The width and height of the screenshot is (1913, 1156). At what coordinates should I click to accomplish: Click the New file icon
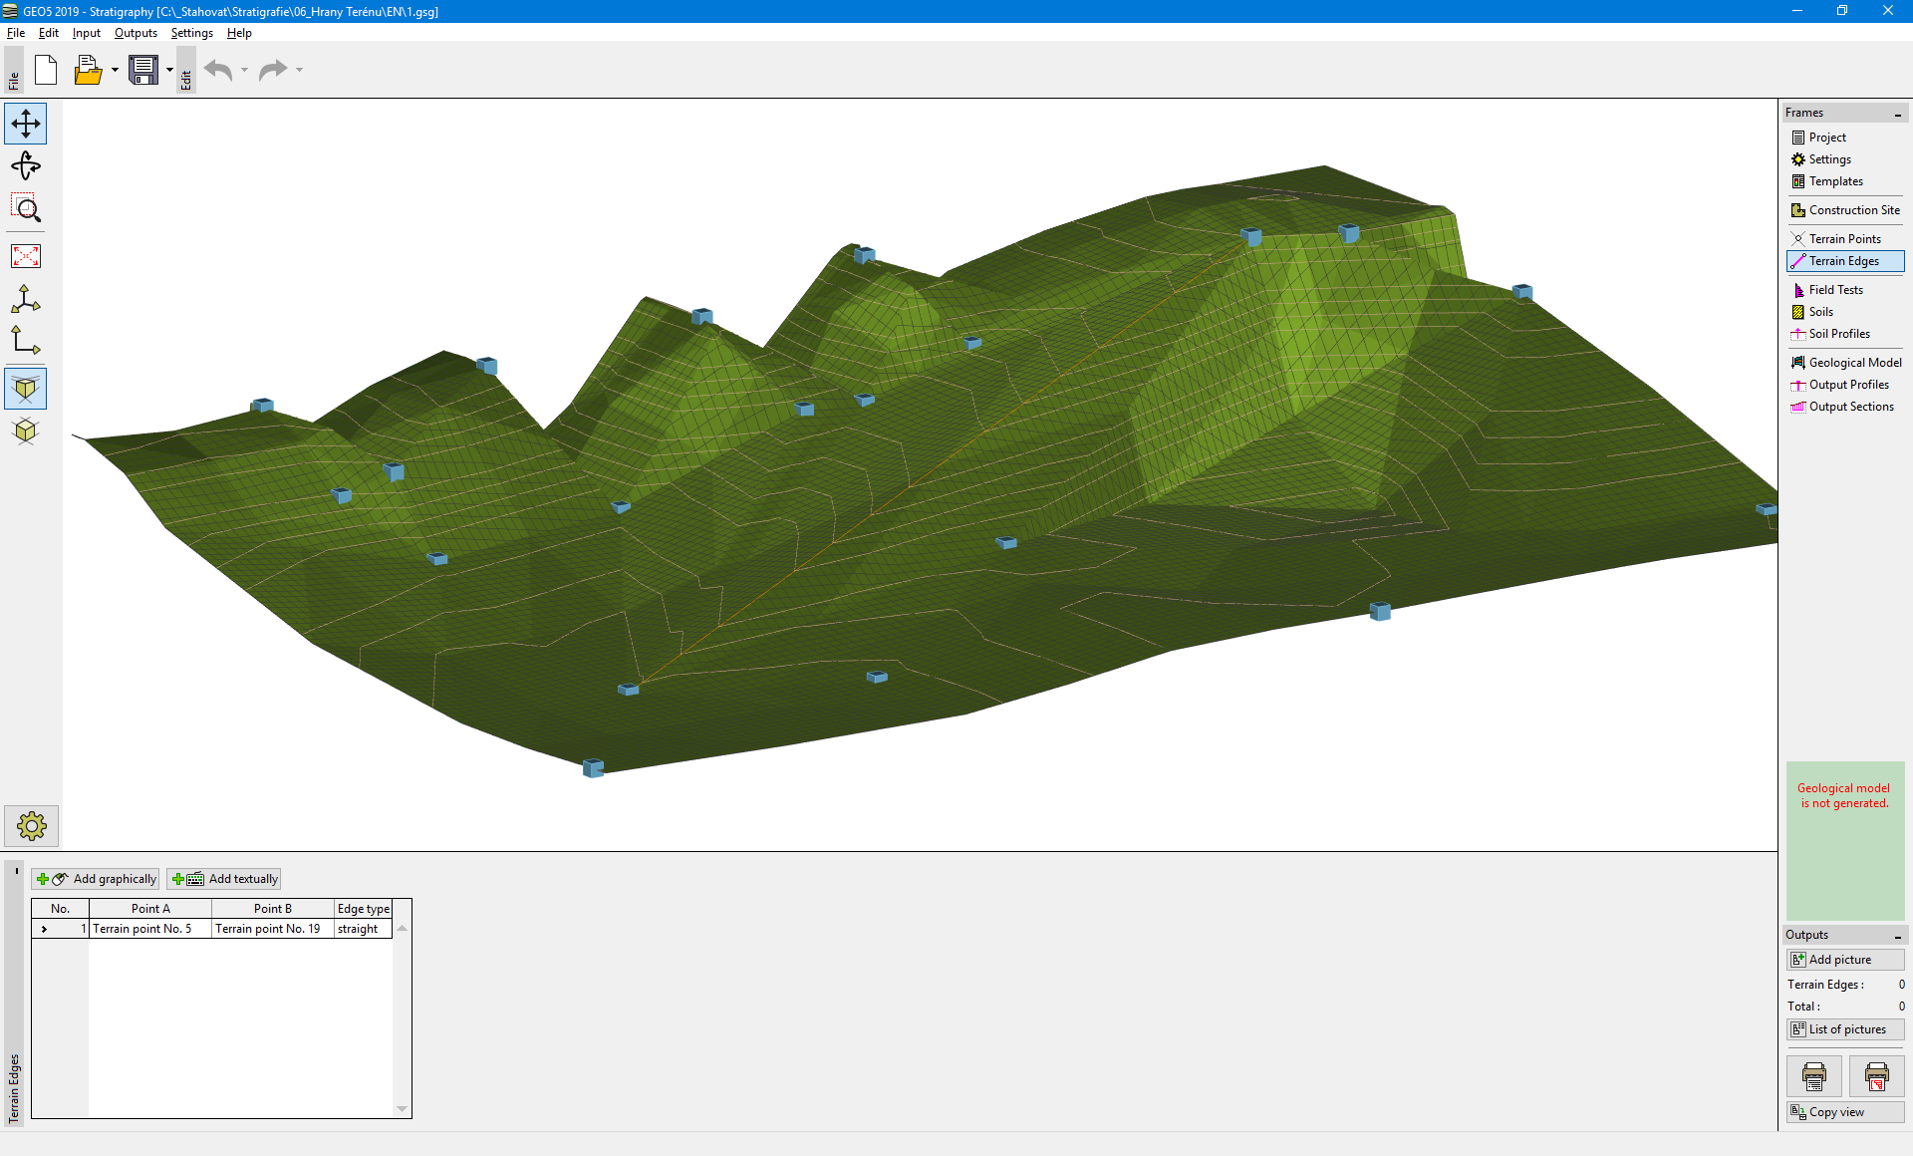(x=46, y=70)
